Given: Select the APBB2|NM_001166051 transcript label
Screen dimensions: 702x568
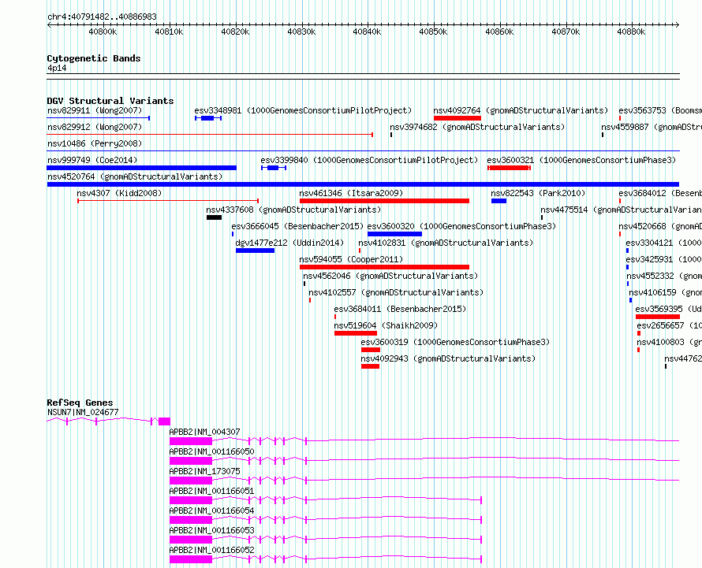Looking at the screenshot, I should [x=211, y=491].
